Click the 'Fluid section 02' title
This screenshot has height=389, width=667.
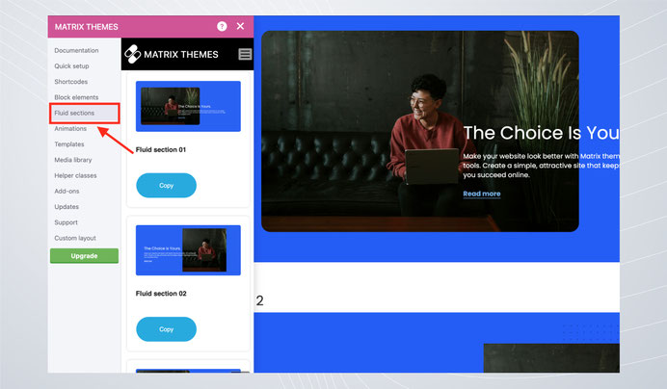[161, 294]
